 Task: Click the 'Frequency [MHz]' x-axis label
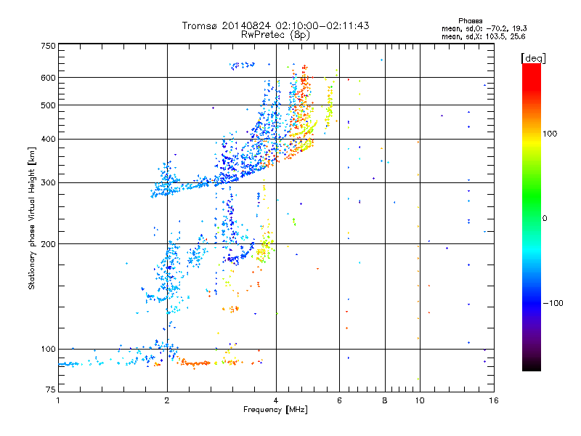[x=275, y=410]
